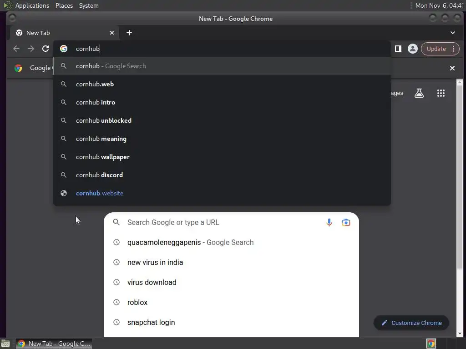Image resolution: width=466 pixels, height=349 pixels.
Task: Click the search icon beside 'cornhub discord'
Action: 64,175
